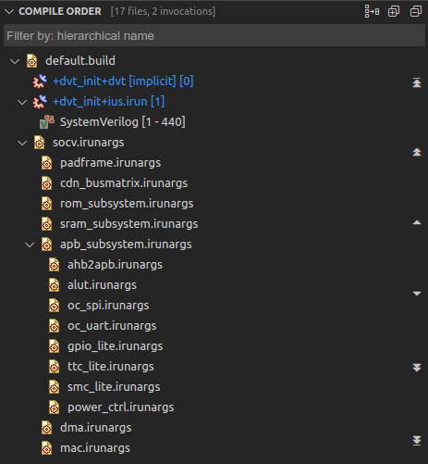Click the apb_subsystem.irunargs file icon
428x464 pixels.
click(46, 245)
